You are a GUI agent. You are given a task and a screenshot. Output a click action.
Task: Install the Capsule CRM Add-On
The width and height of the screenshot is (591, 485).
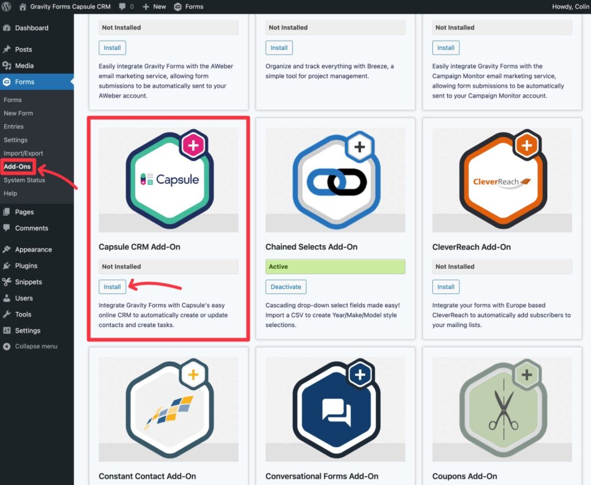click(112, 286)
